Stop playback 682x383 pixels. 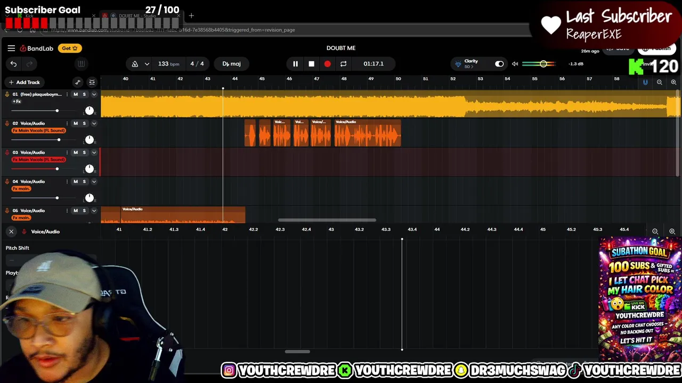[x=311, y=64]
